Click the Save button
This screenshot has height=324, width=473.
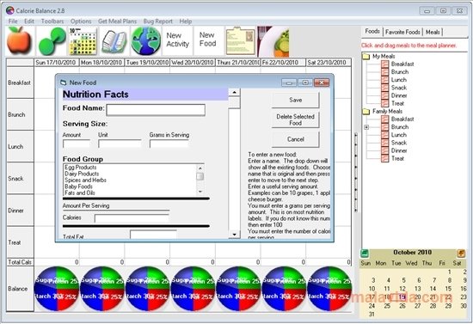point(295,100)
